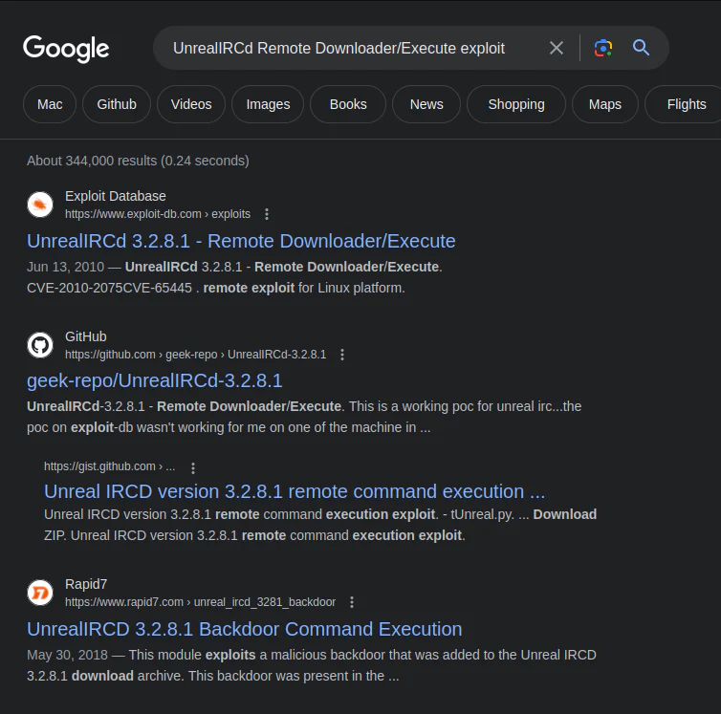Click the GitHub site name
Image resolution: width=721 pixels, height=714 pixels.
[86, 337]
